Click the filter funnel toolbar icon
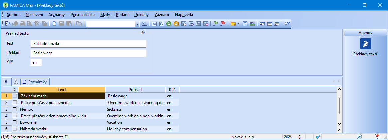Screen dimensions: 388x140 coord(144,24)
